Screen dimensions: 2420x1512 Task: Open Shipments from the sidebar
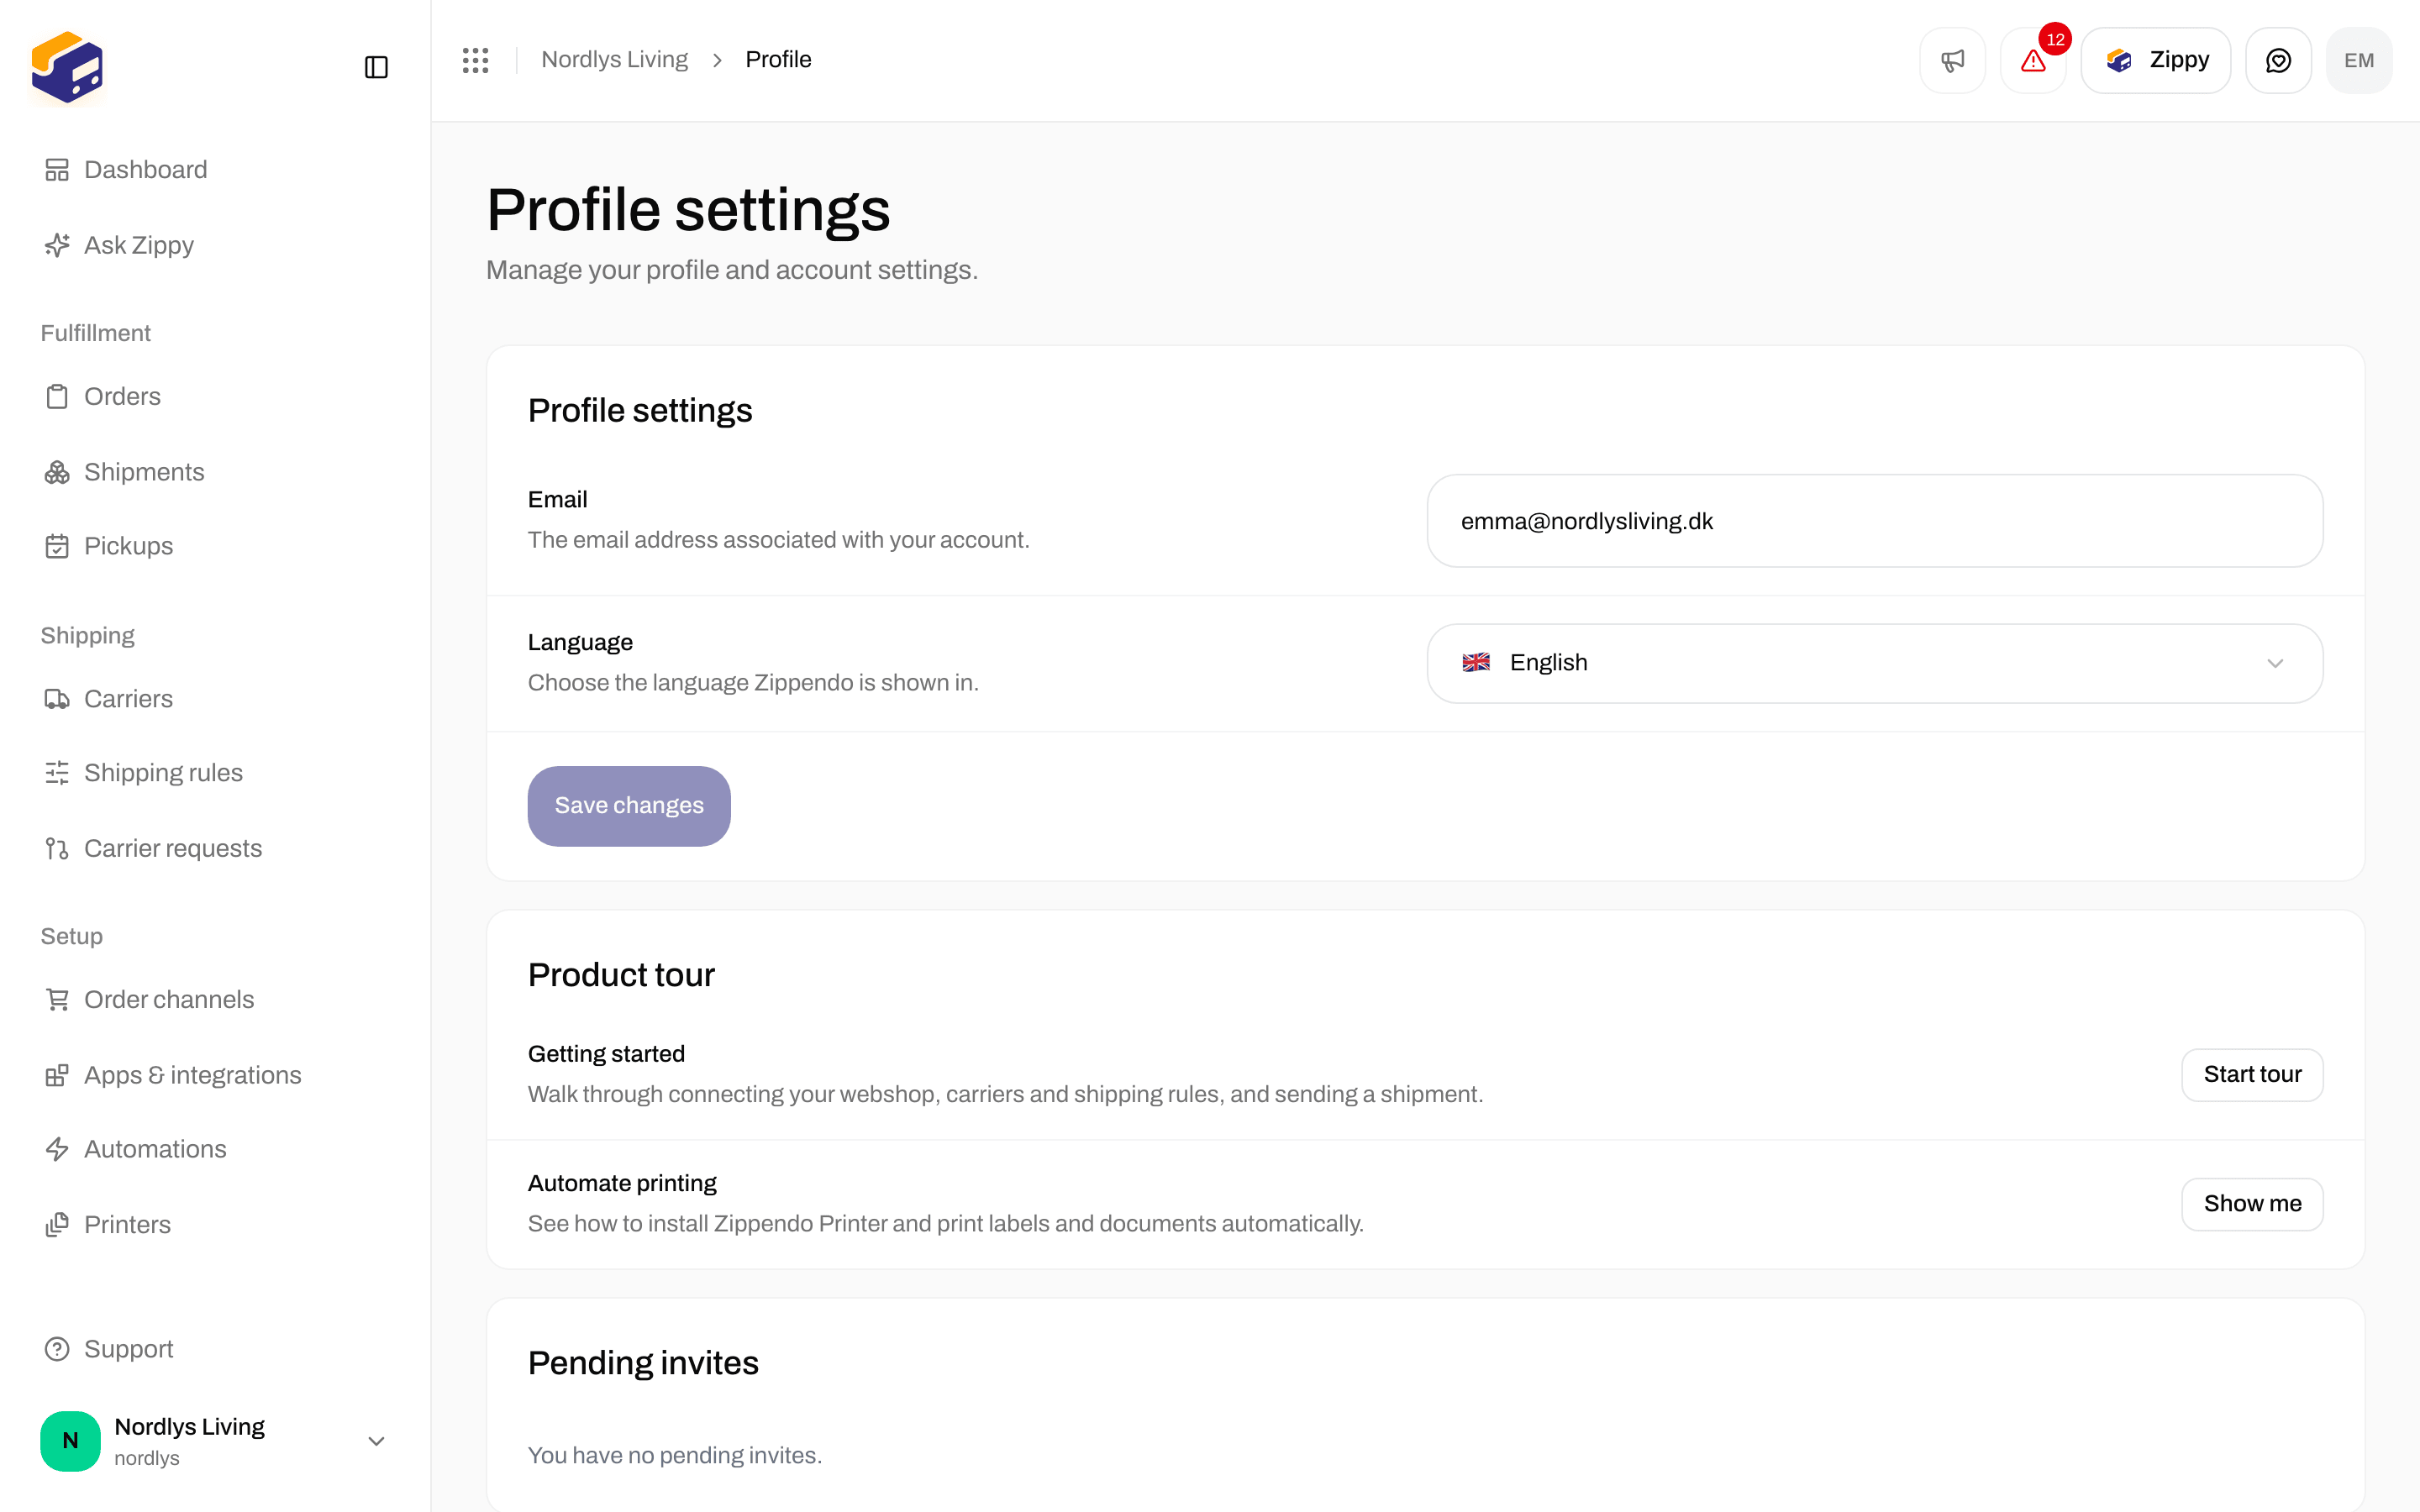pos(144,472)
